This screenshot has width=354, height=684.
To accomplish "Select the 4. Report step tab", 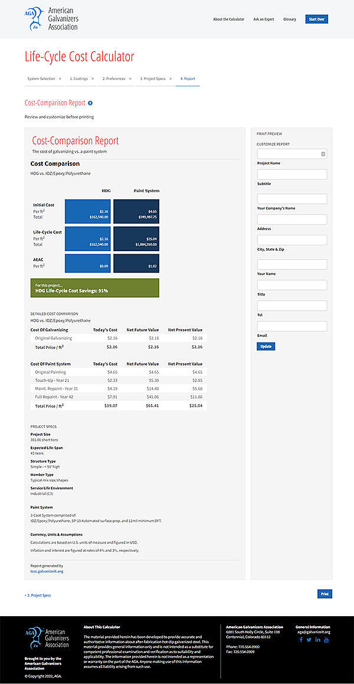I will pos(188,79).
